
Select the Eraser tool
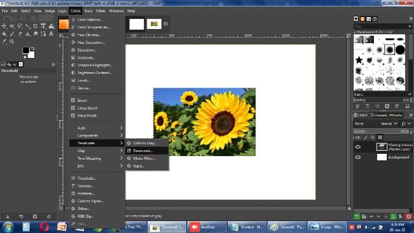click(x=20, y=34)
